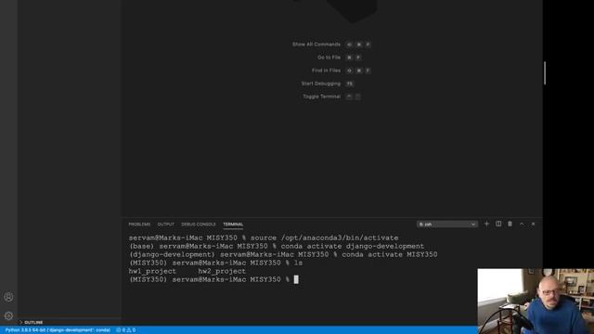Open the Manage gear icon
The height and width of the screenshot is (334, 594).
tap(8, 315)
